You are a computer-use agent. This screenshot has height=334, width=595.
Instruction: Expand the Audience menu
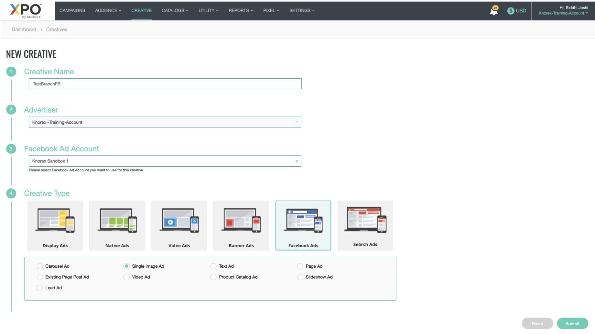108,10
